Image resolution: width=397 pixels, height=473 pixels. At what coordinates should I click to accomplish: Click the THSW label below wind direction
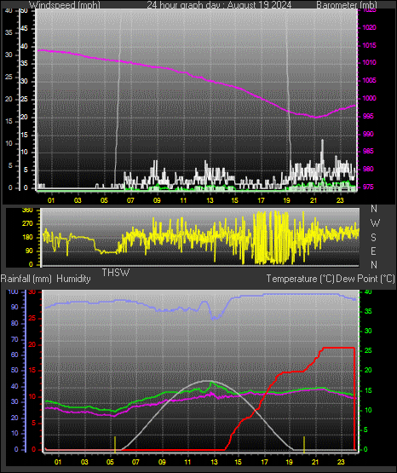[116, 273]
